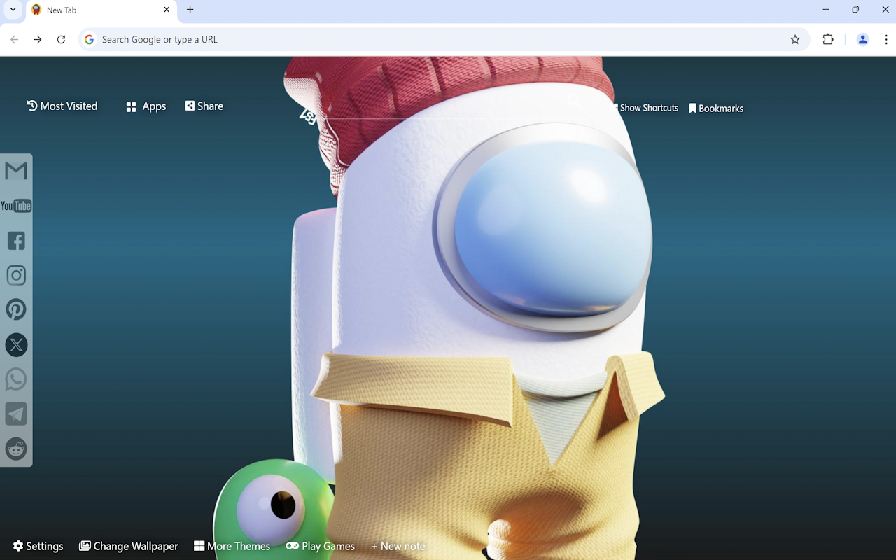Click the Share button
896x560 pixels.
(204, 106)
